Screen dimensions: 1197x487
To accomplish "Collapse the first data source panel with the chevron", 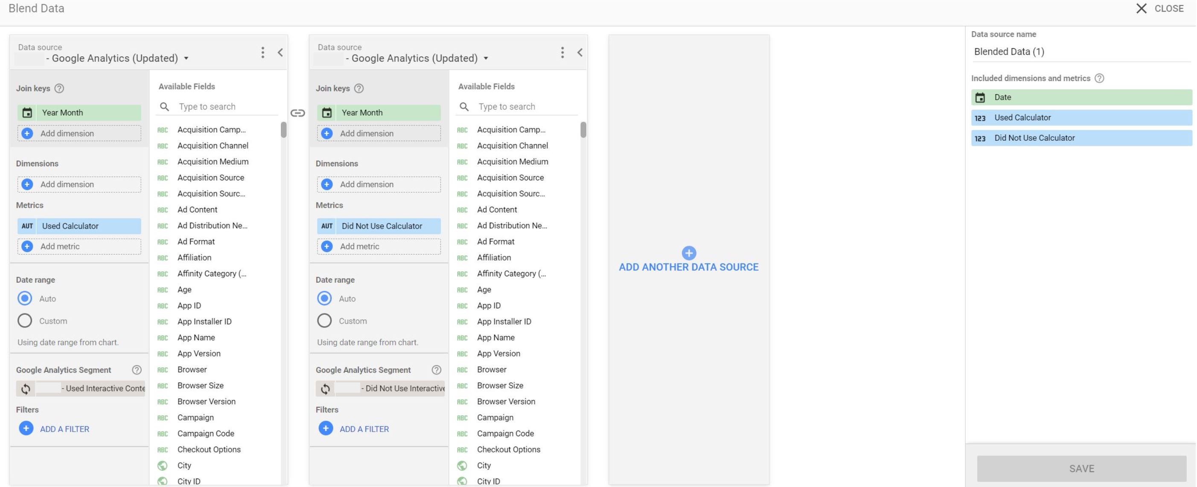I will coord(281,52).
